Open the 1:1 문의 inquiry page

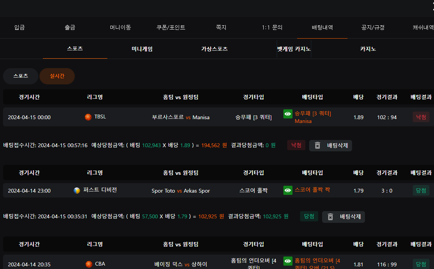272,28
